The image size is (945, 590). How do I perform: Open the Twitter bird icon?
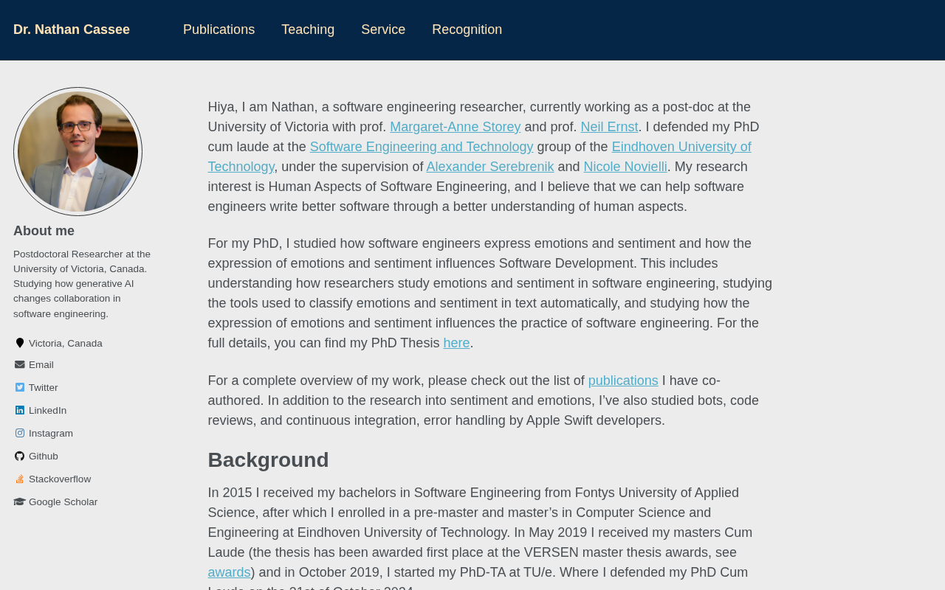click(20, 388)
